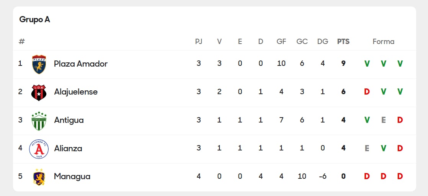This screenshot has height=196, width=428.
Task: Click the Plaza Amador club crest
Action: pos(39,64)
